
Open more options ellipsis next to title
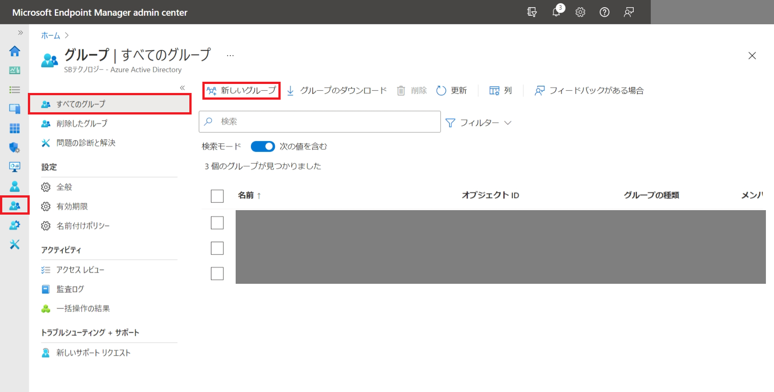click(x=230, y=55)
